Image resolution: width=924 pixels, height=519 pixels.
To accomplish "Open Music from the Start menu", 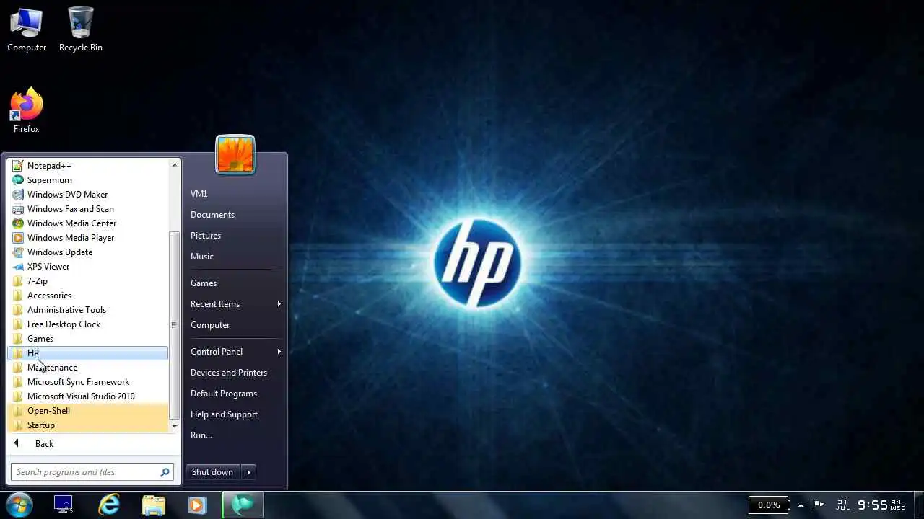I will pyautogui.click(x=202, y=257).
